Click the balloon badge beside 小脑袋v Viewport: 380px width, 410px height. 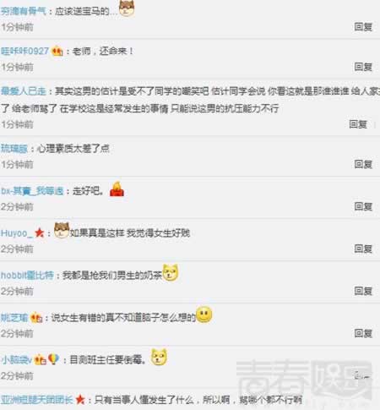pyautogui.click(x=53, y=359)
